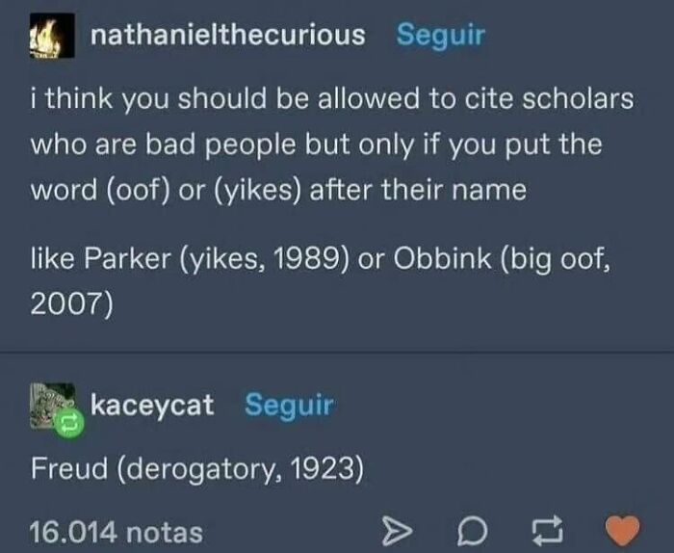This screenshot has width=674, height=553.
Task: Click the "2007)" text line
Action: point(71,303)
